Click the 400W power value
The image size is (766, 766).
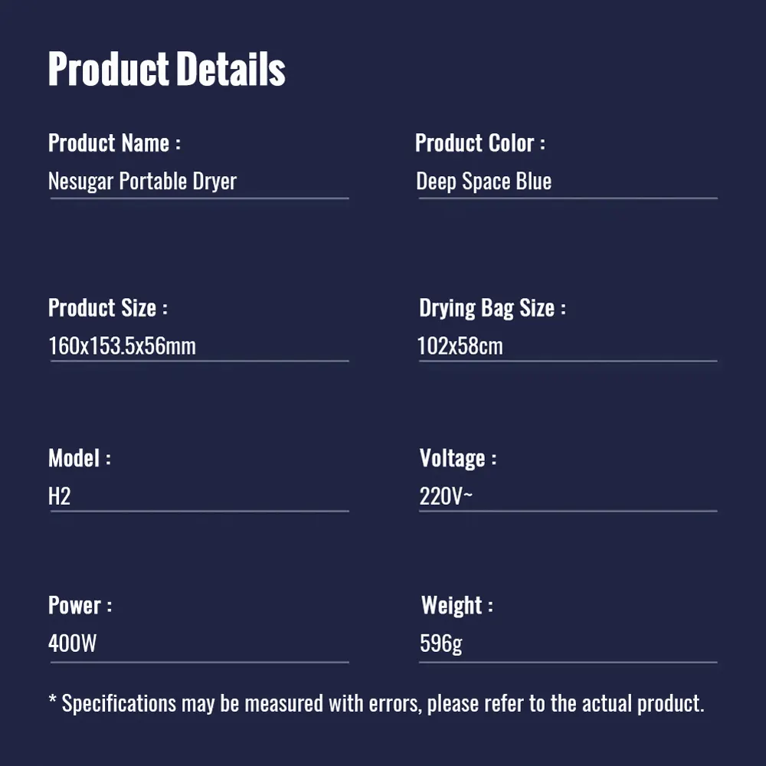[x=72, y=643]
